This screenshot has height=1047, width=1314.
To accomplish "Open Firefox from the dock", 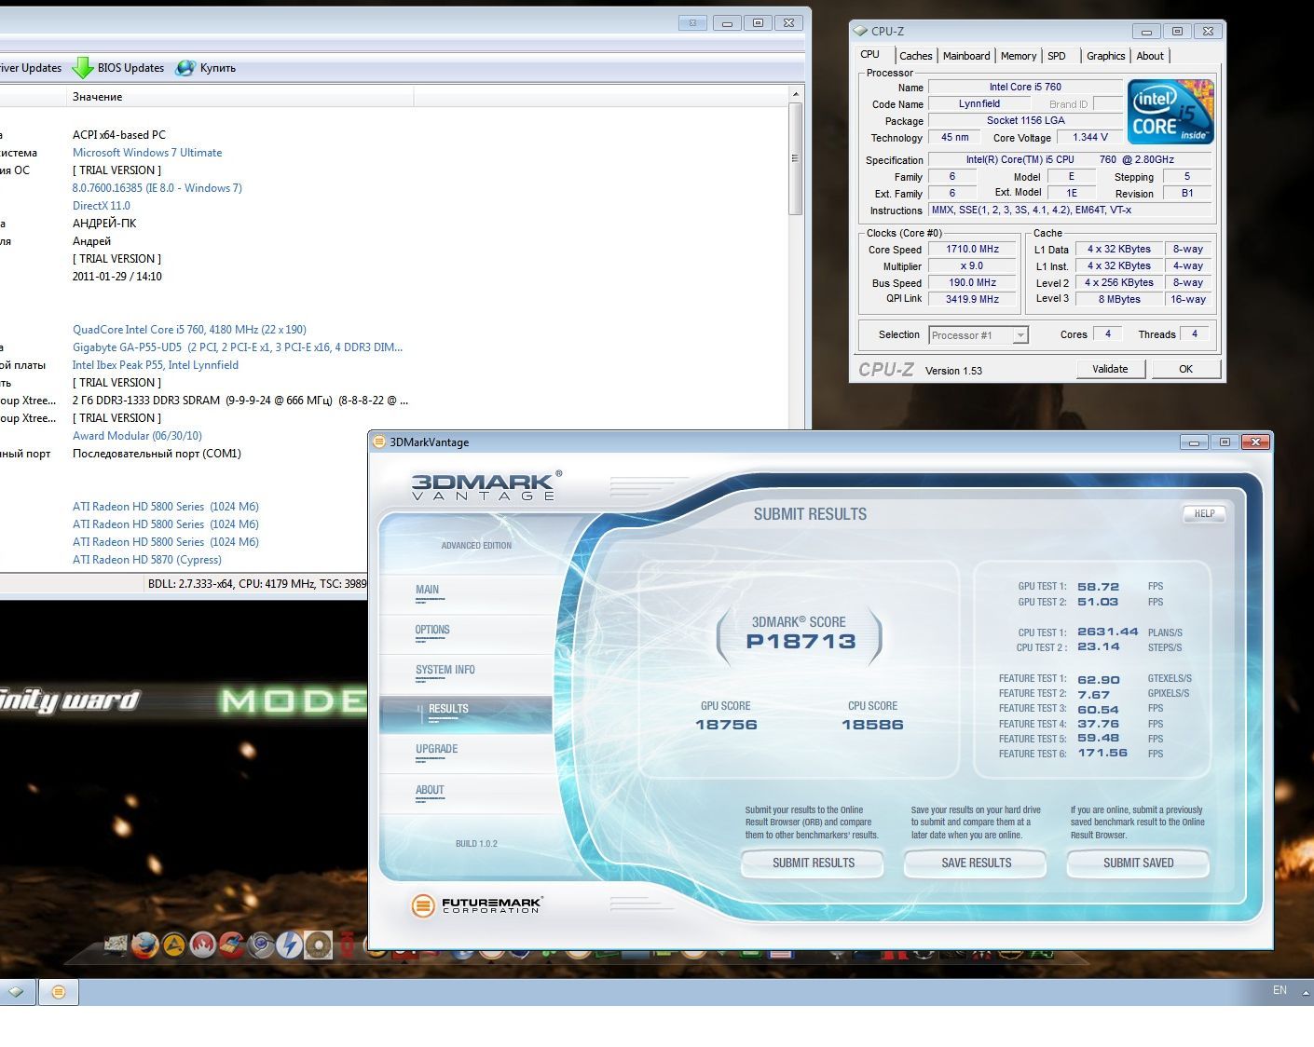I will [144, 945].
